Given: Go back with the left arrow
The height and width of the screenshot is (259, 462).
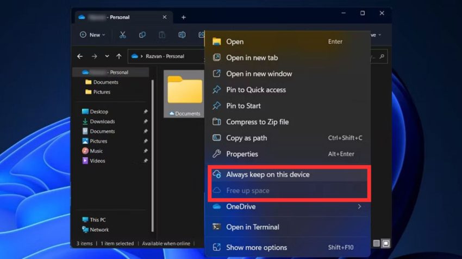Looking at the screenshot, I should point(80,56).
